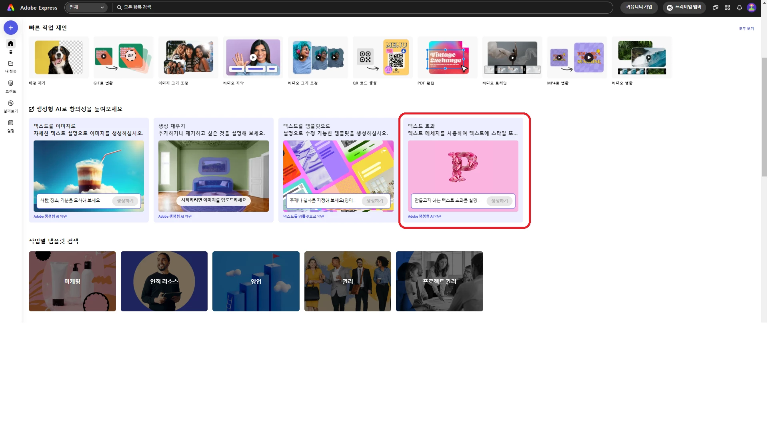The width and height of the screenshot is (768, 433).
Task: Open the chat feedback icon
Action: coord(715,8)
